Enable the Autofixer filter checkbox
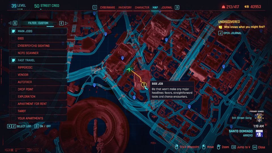The height and width of the screenshot is (153, 272). pos(13,82)
